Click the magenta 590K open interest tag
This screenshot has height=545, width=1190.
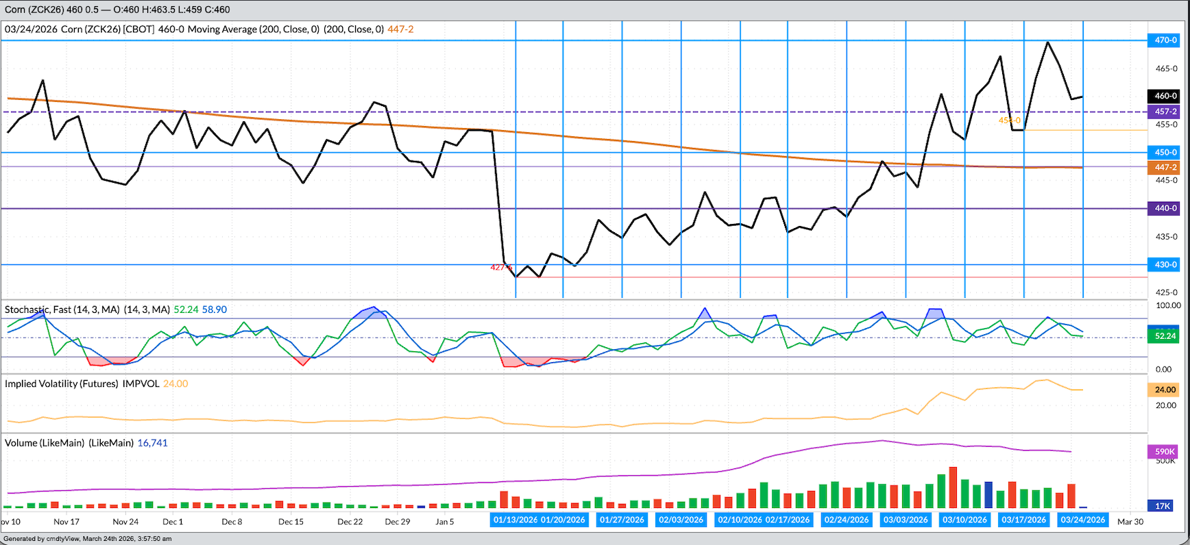pyautogui.click(x=1164, y=451)
